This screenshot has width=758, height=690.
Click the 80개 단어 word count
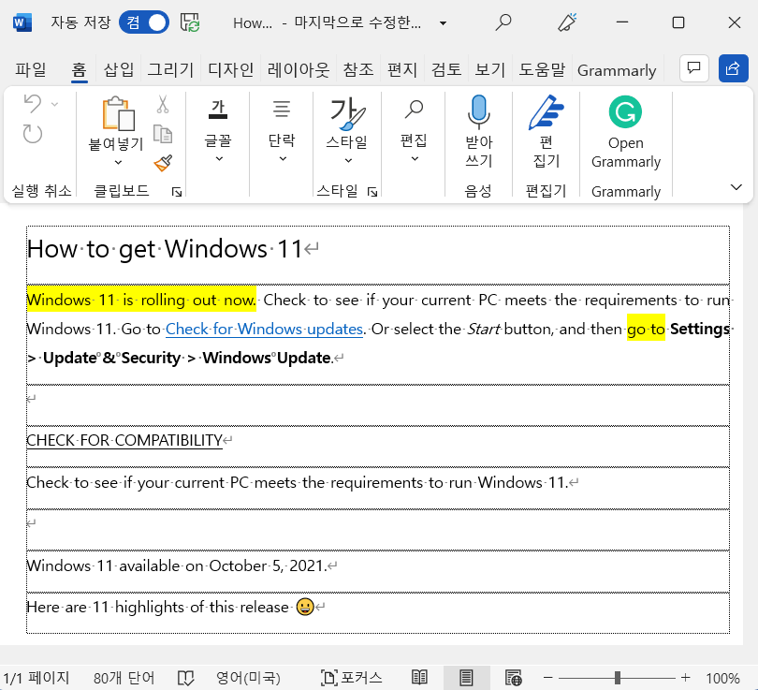(x=124, y=678)
